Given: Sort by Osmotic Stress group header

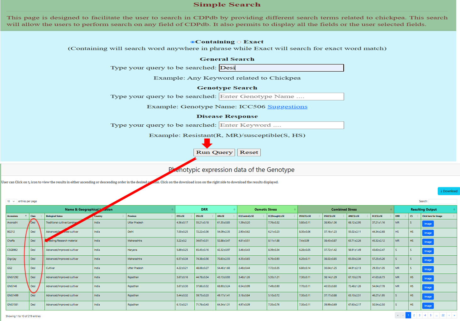Looking at the screenshot, I should tap(295, 209).
